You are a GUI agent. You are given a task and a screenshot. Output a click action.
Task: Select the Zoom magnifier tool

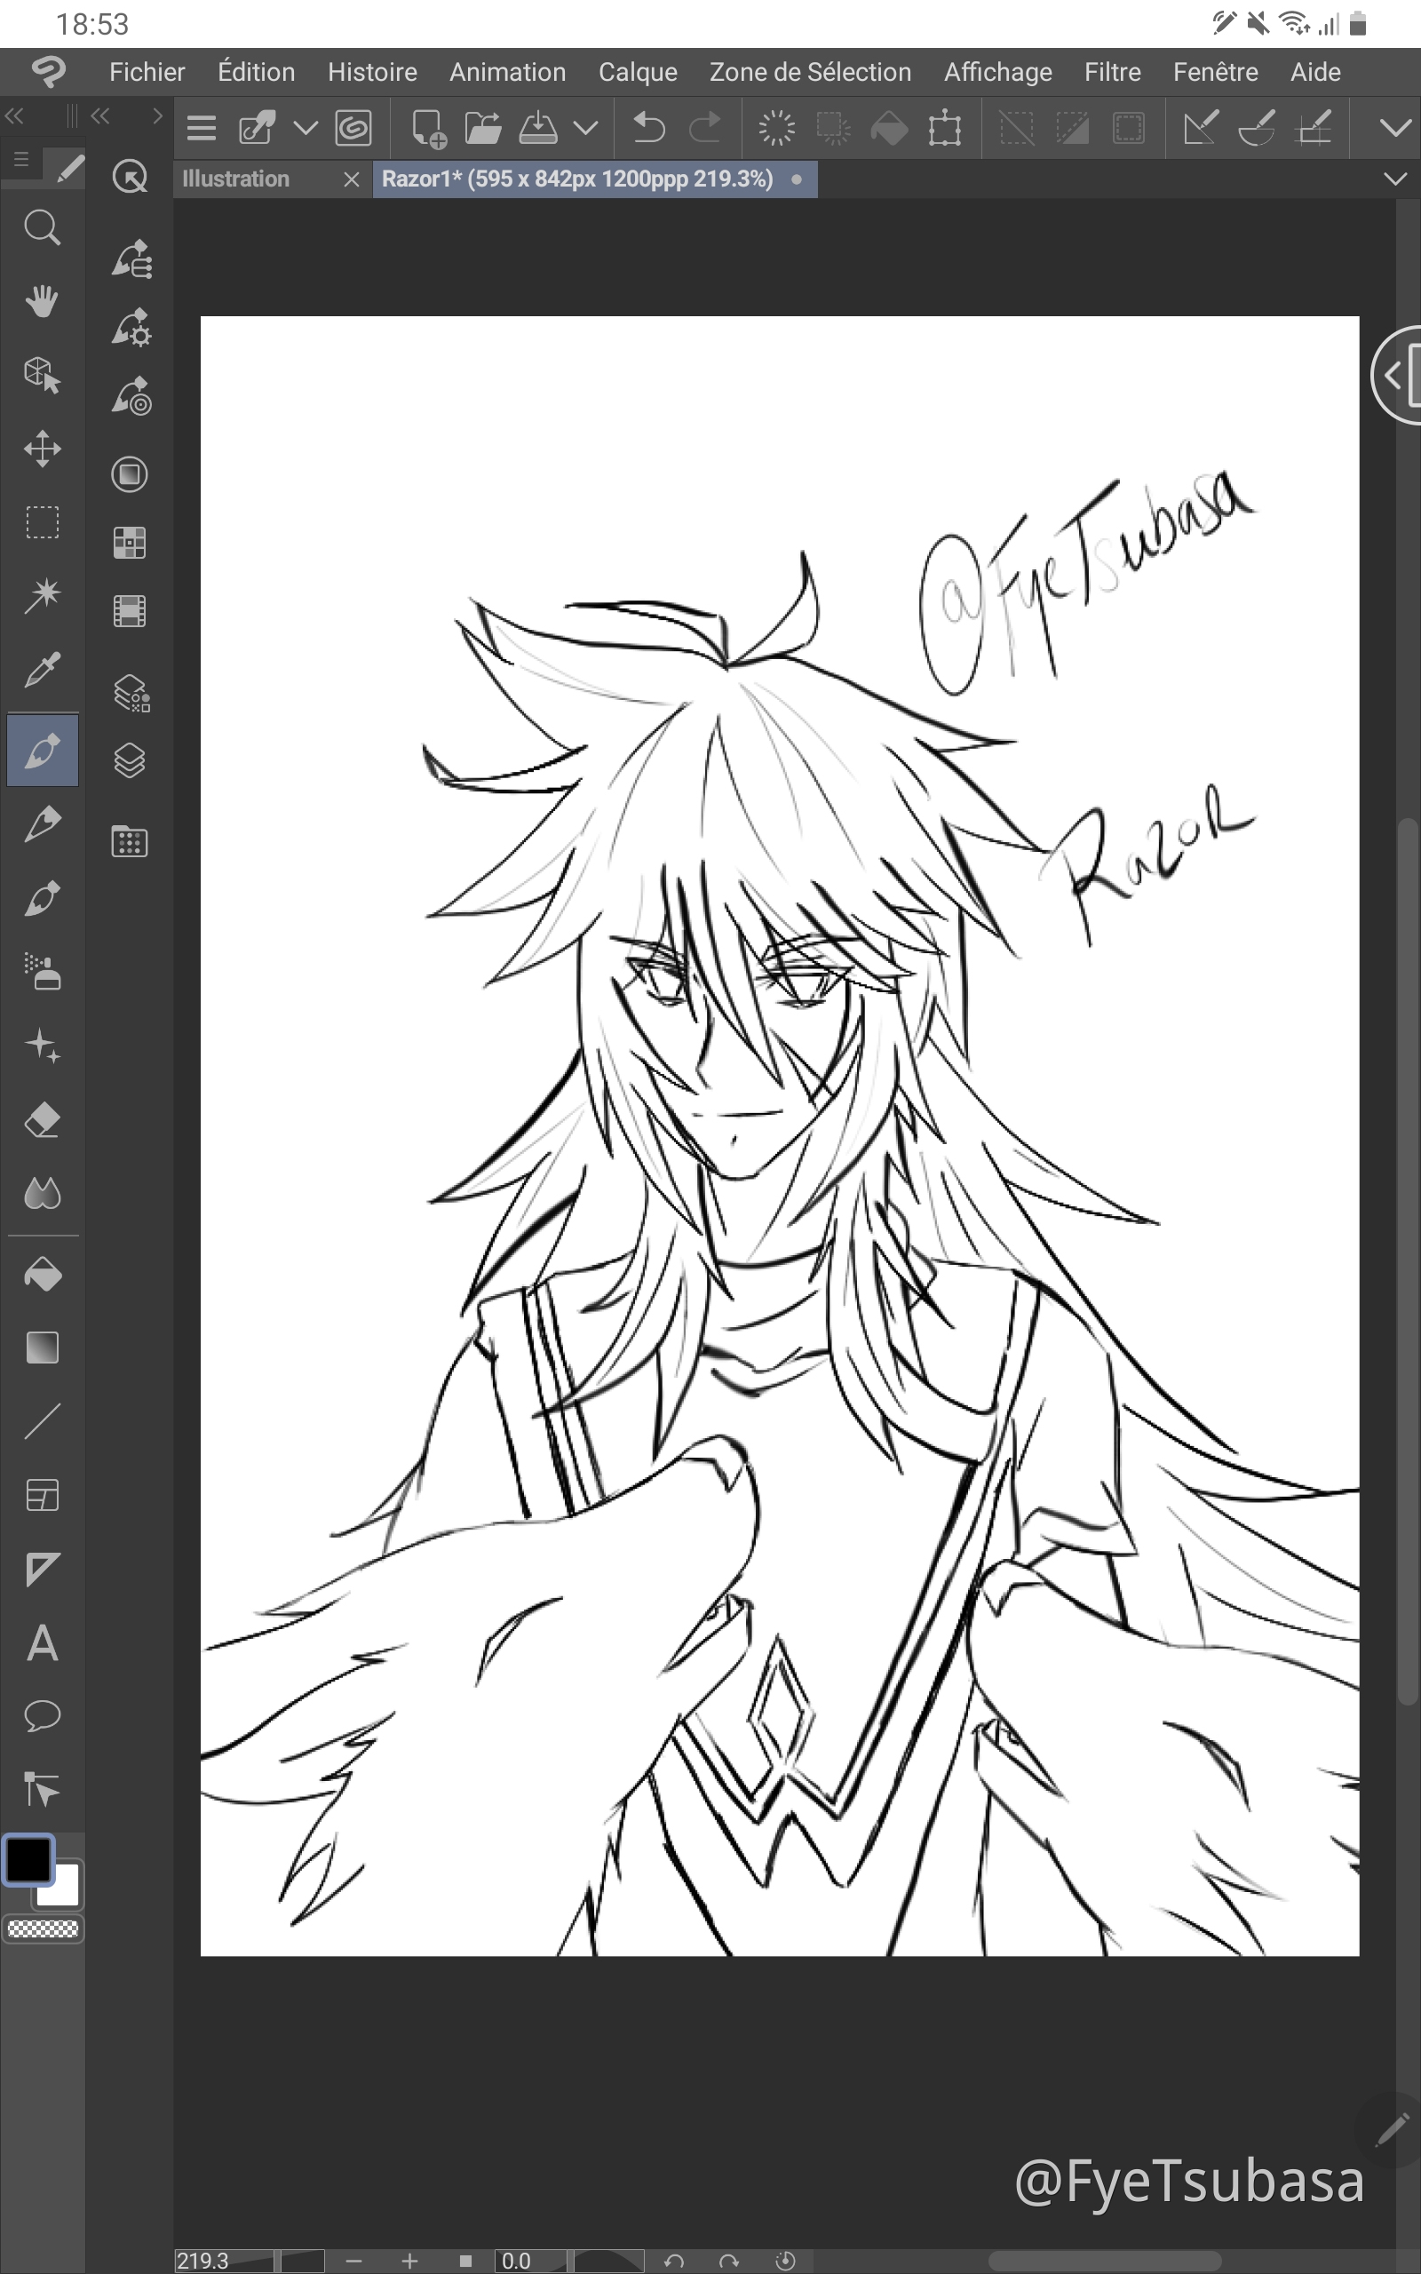(x=43, y=227)
